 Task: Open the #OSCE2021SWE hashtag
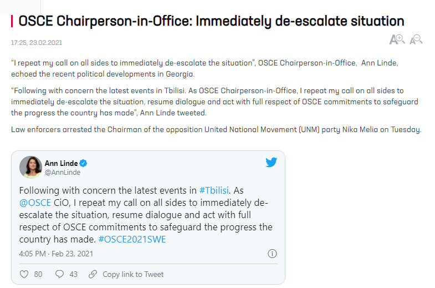[x=132, y=239]
